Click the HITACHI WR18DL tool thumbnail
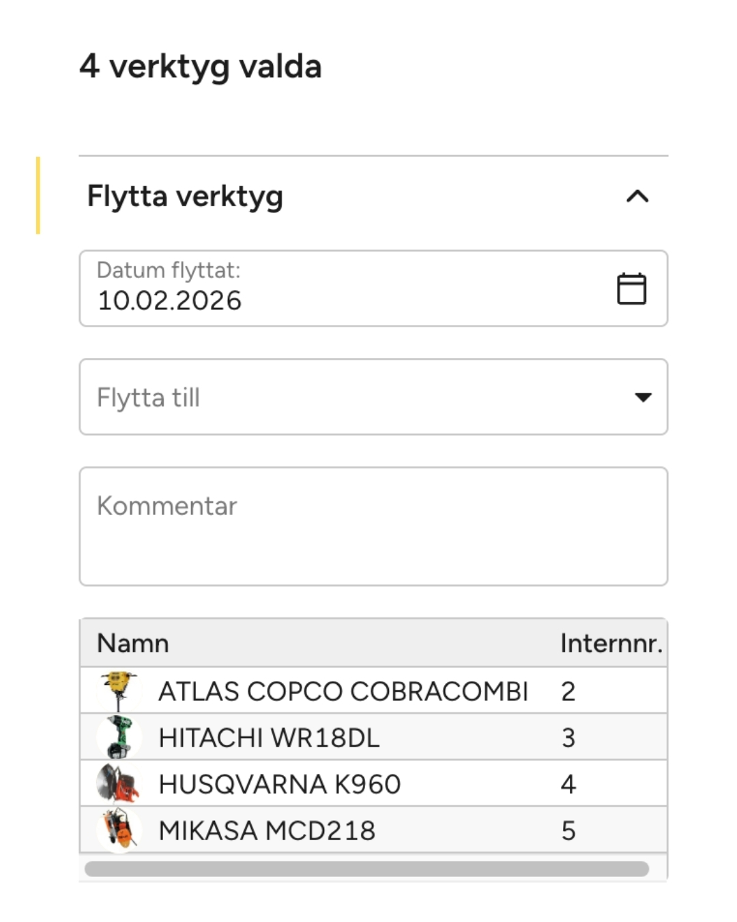The image size is (737, 922). pos(118,736)
